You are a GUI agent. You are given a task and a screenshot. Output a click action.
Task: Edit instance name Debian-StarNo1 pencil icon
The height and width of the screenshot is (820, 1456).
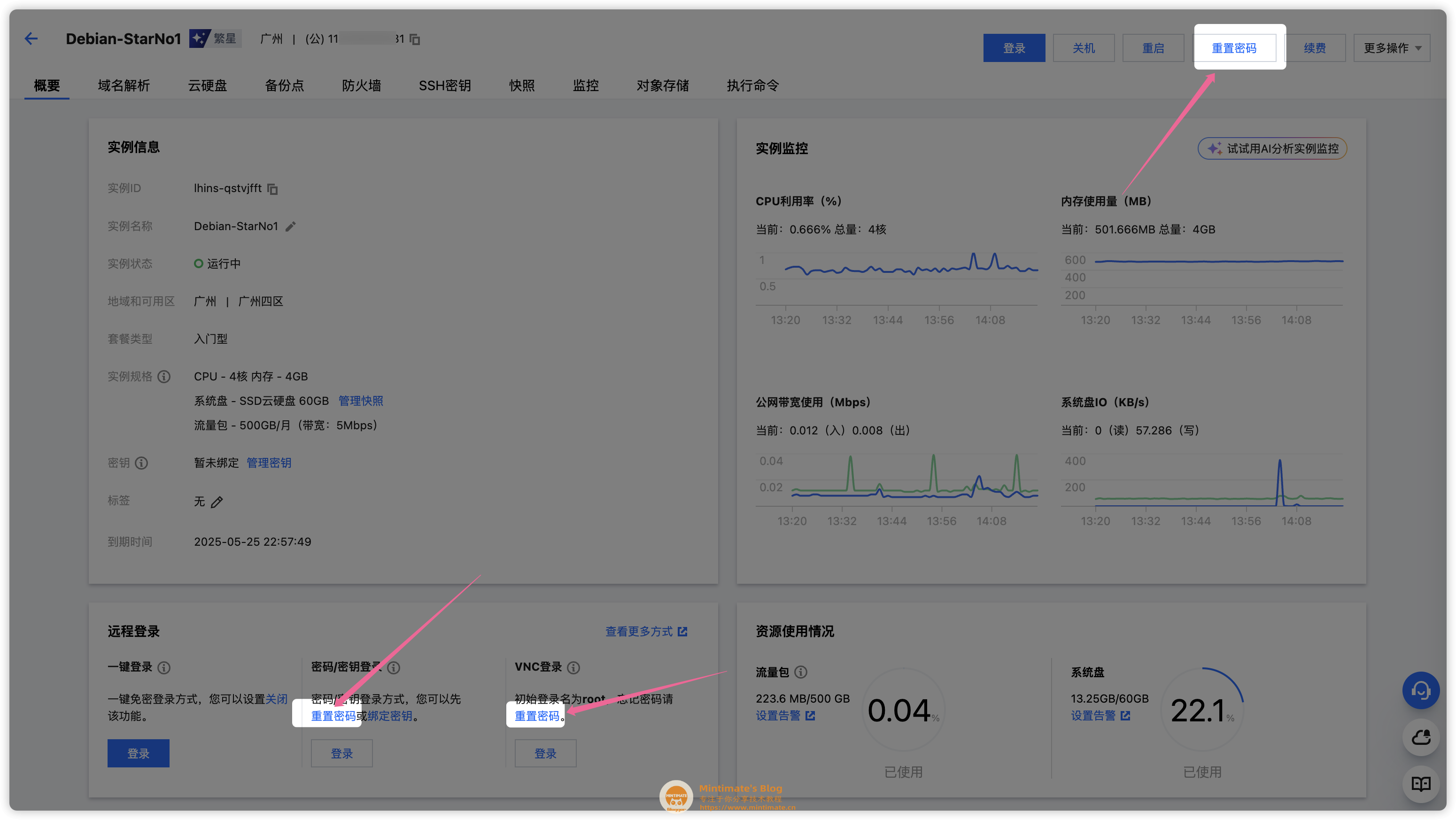291,227
